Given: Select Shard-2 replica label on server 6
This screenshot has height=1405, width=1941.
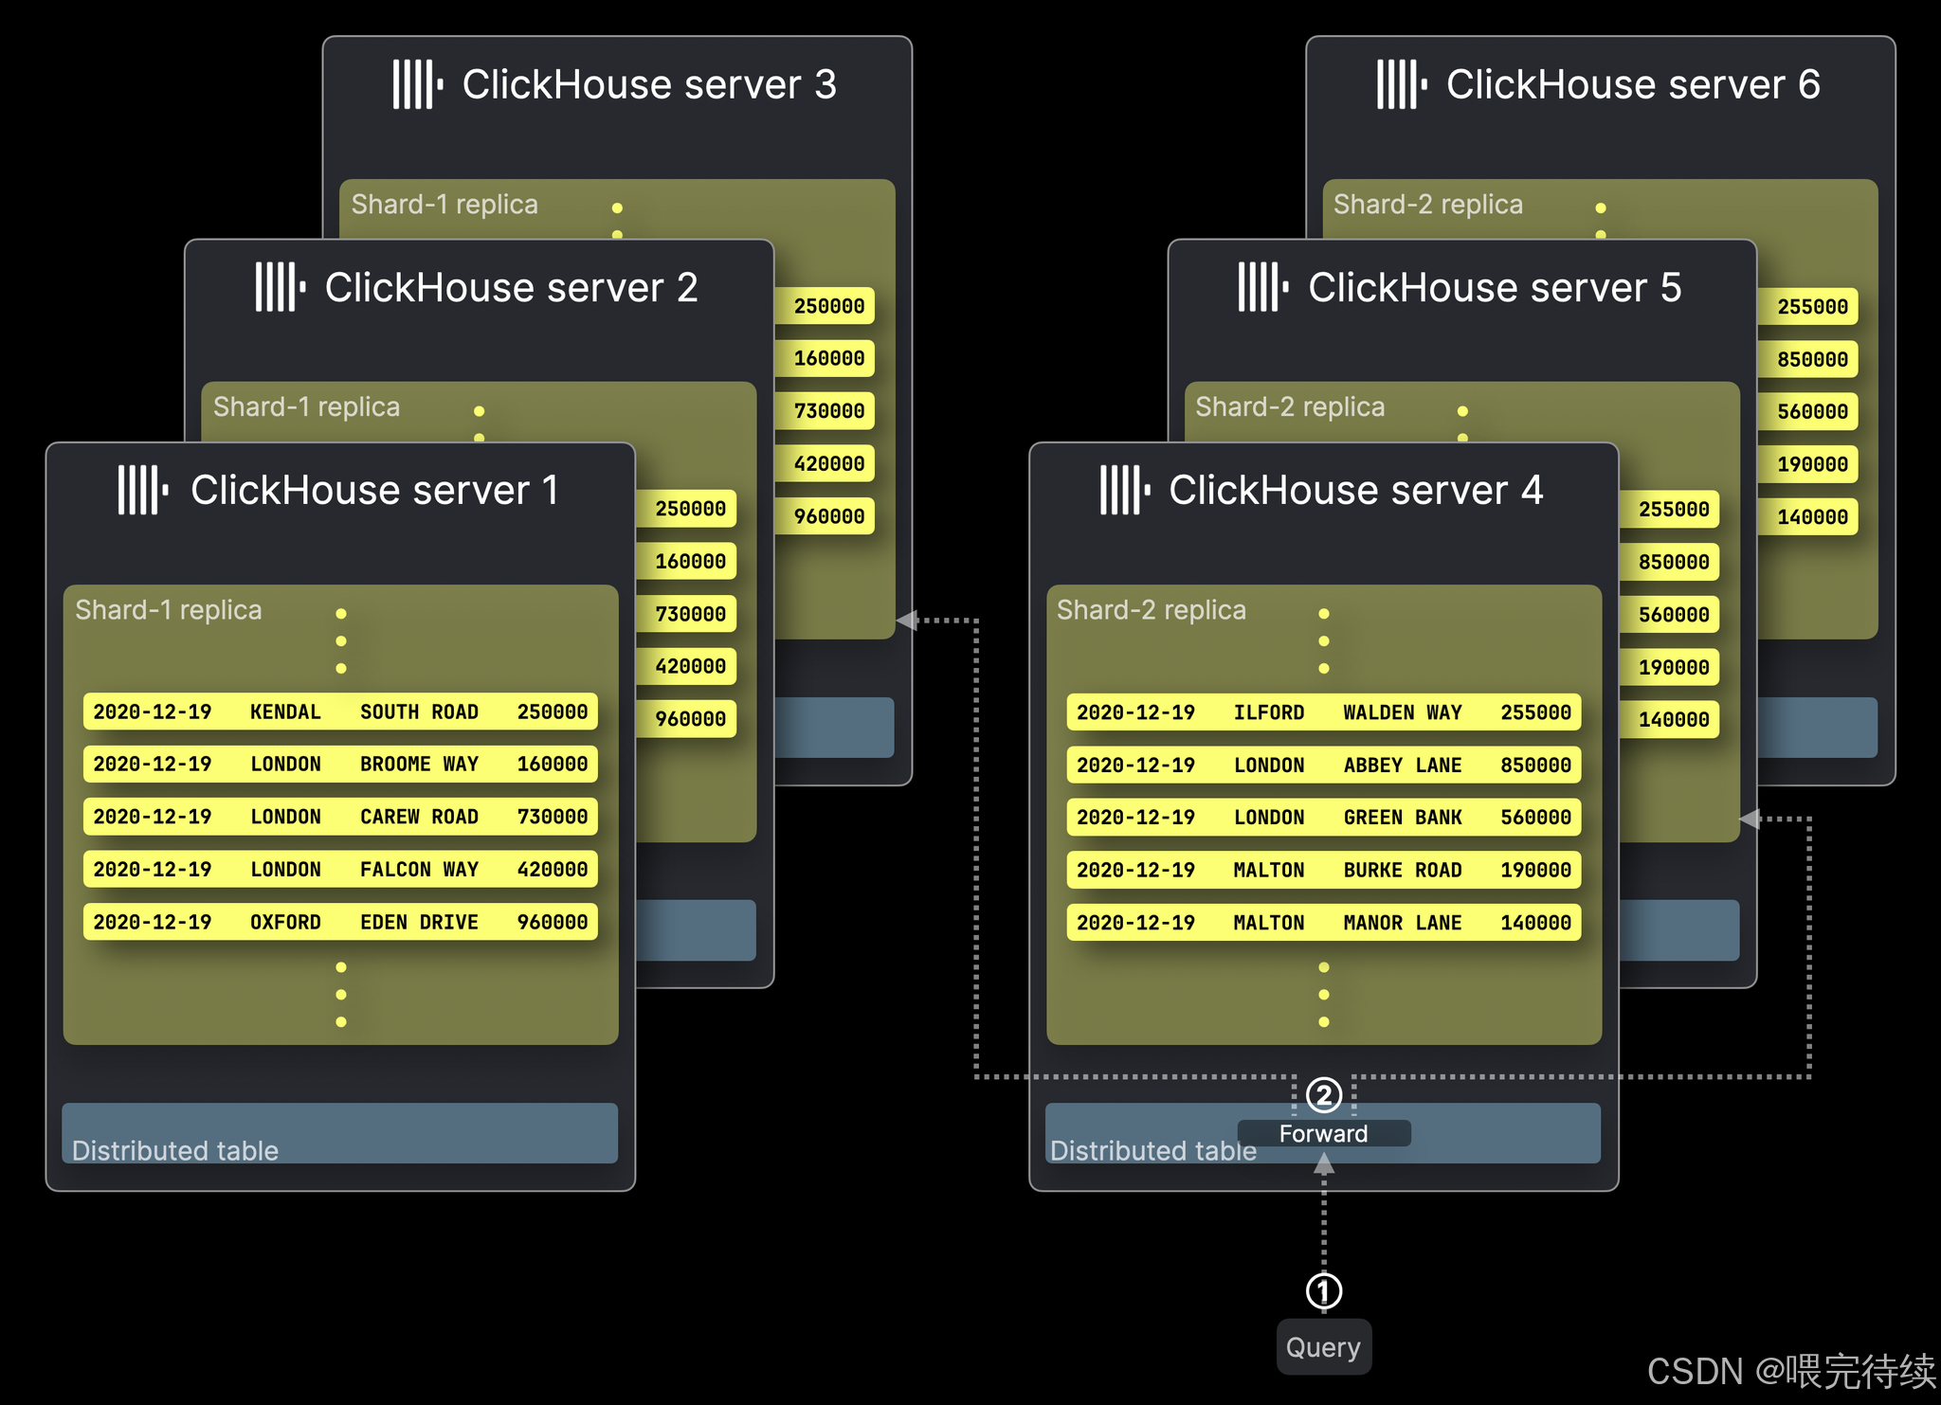Looking at the screenshot, I should click(1428, 204).
